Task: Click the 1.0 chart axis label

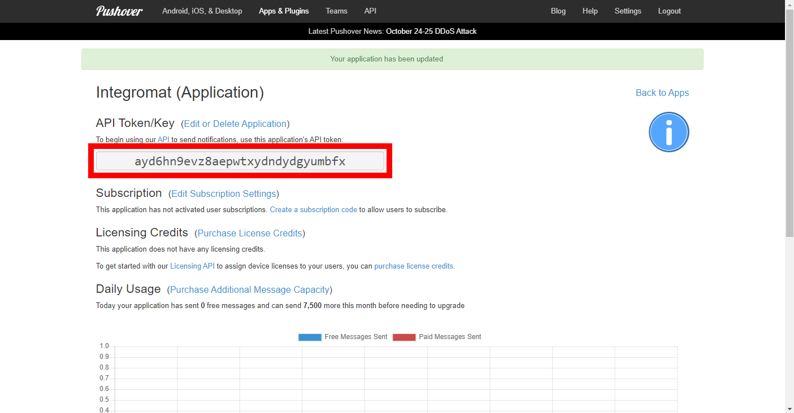Action: coord(104,346)
